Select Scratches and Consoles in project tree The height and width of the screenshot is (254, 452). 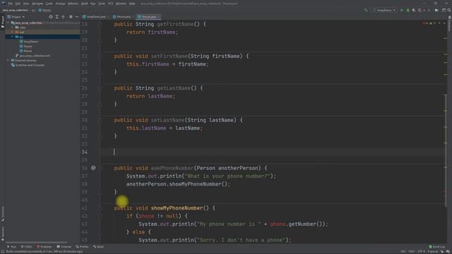coord(30,65)
